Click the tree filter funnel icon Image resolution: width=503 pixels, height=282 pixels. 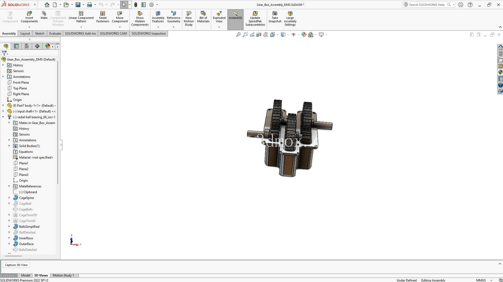tap(4, 53)
